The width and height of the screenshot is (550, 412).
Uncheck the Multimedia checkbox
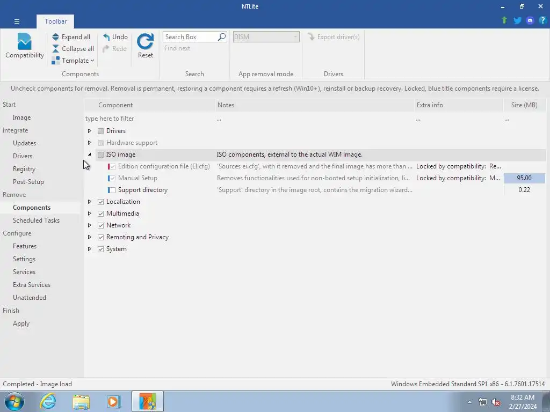(x=100, y=214)
